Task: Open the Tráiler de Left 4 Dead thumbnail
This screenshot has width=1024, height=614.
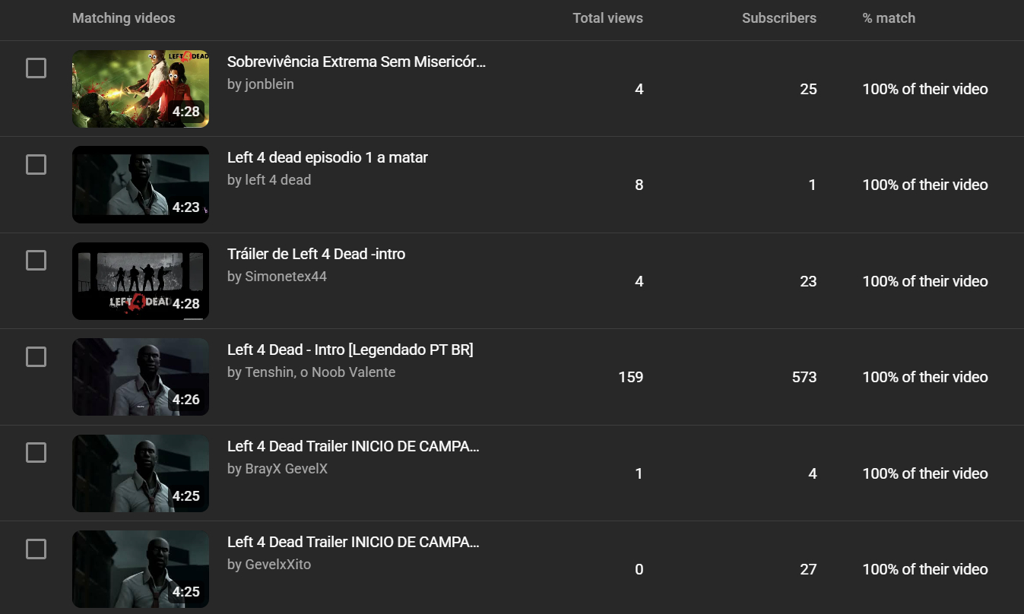Action: click(x=141, y=281)
